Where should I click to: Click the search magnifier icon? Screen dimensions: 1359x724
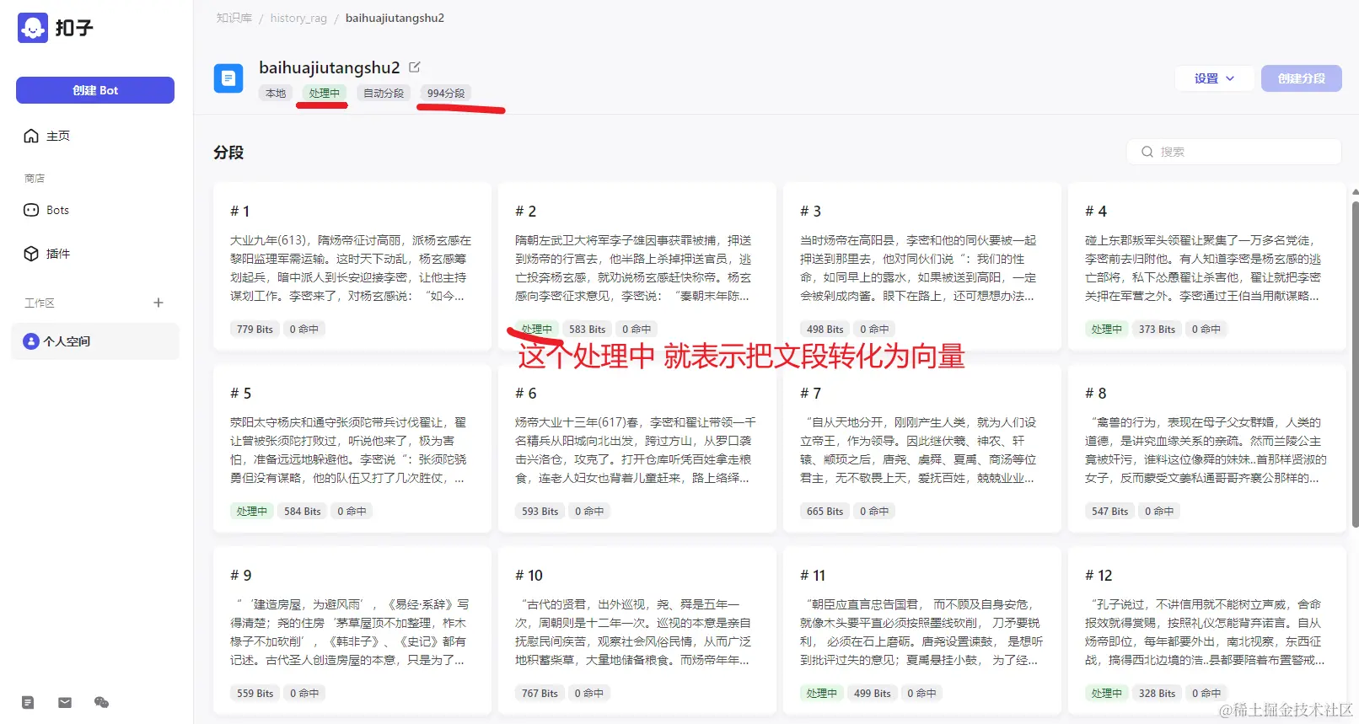[x=1147, y=152]
